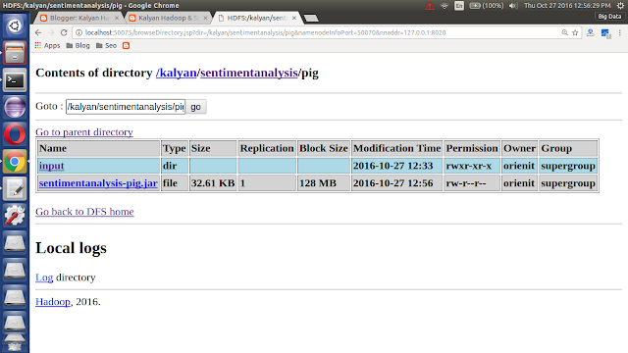The image size is (628, 353).
Task: Open the system gear menu in top panel
Action: tap(620, 6)
